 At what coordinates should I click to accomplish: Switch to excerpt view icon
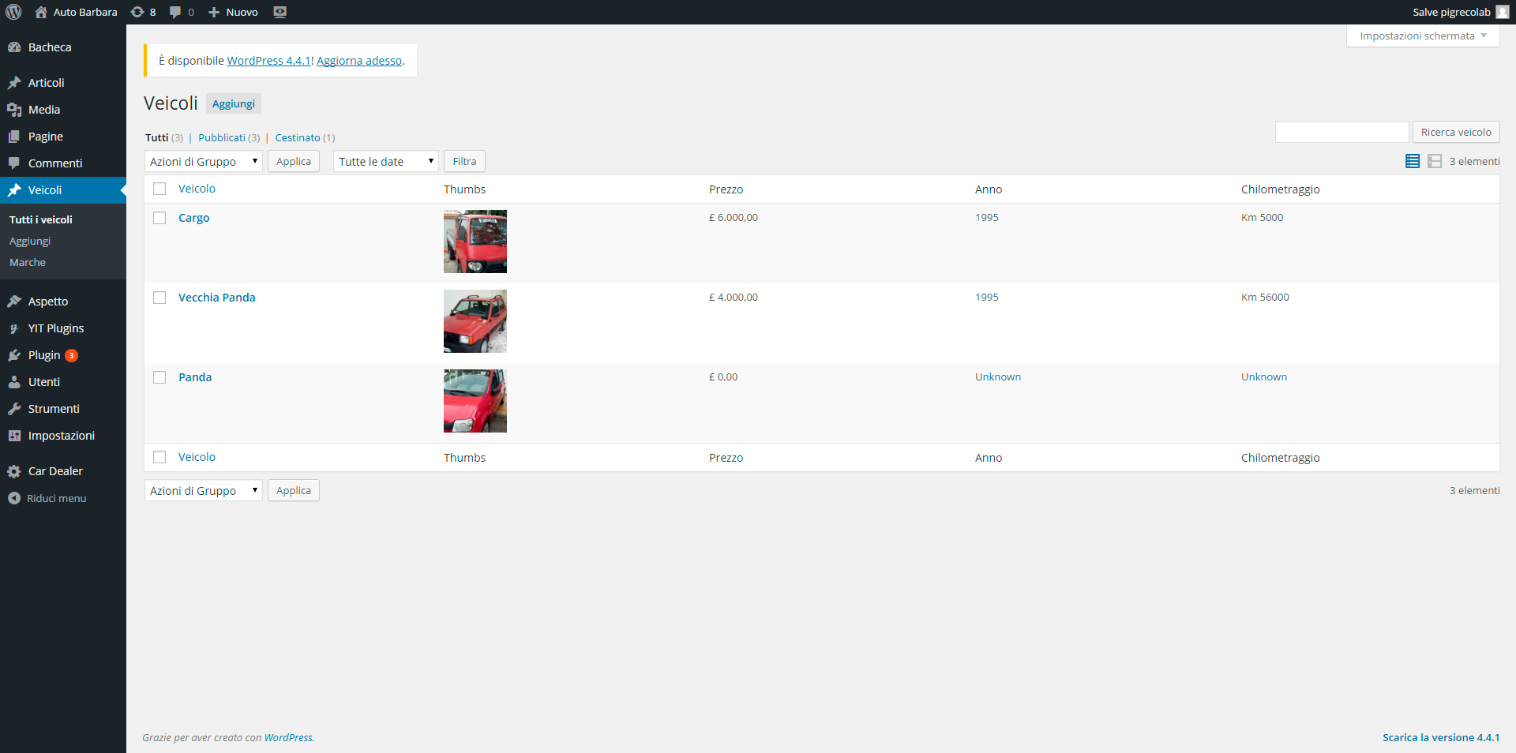pos(1435,161)
